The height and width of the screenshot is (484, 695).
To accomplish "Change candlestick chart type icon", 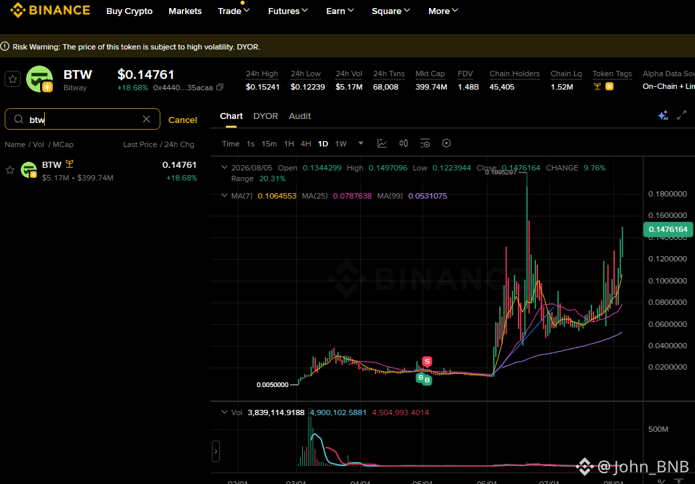I will [404, 143].
